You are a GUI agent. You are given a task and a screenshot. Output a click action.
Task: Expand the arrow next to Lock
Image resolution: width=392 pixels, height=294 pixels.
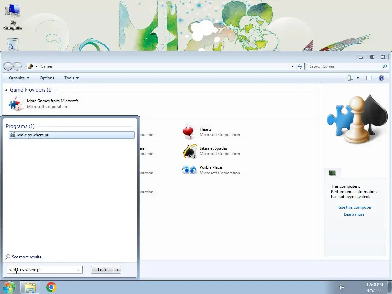click(117, 270)
